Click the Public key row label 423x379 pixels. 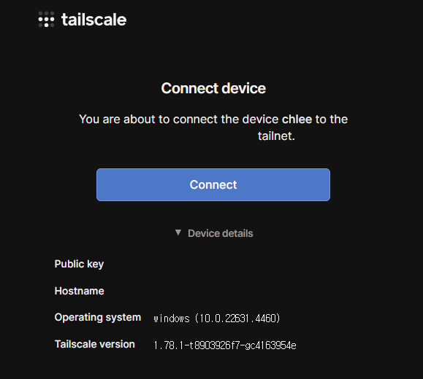79,265
